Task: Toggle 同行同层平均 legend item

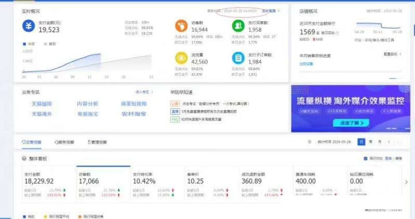Action: point(56,217)
